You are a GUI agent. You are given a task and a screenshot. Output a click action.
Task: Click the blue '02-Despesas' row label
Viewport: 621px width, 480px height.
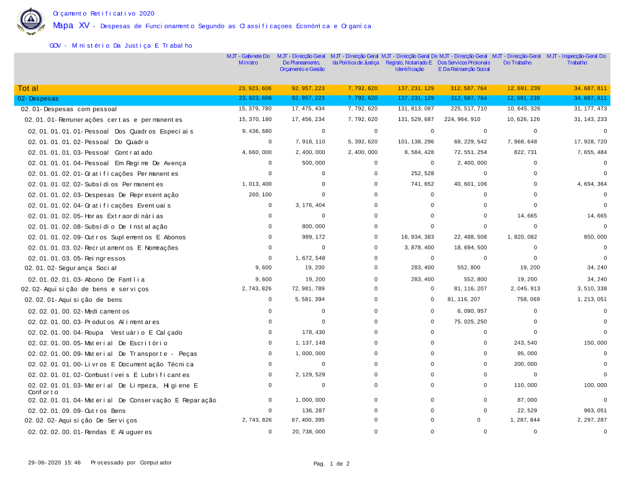click(38, 98)
